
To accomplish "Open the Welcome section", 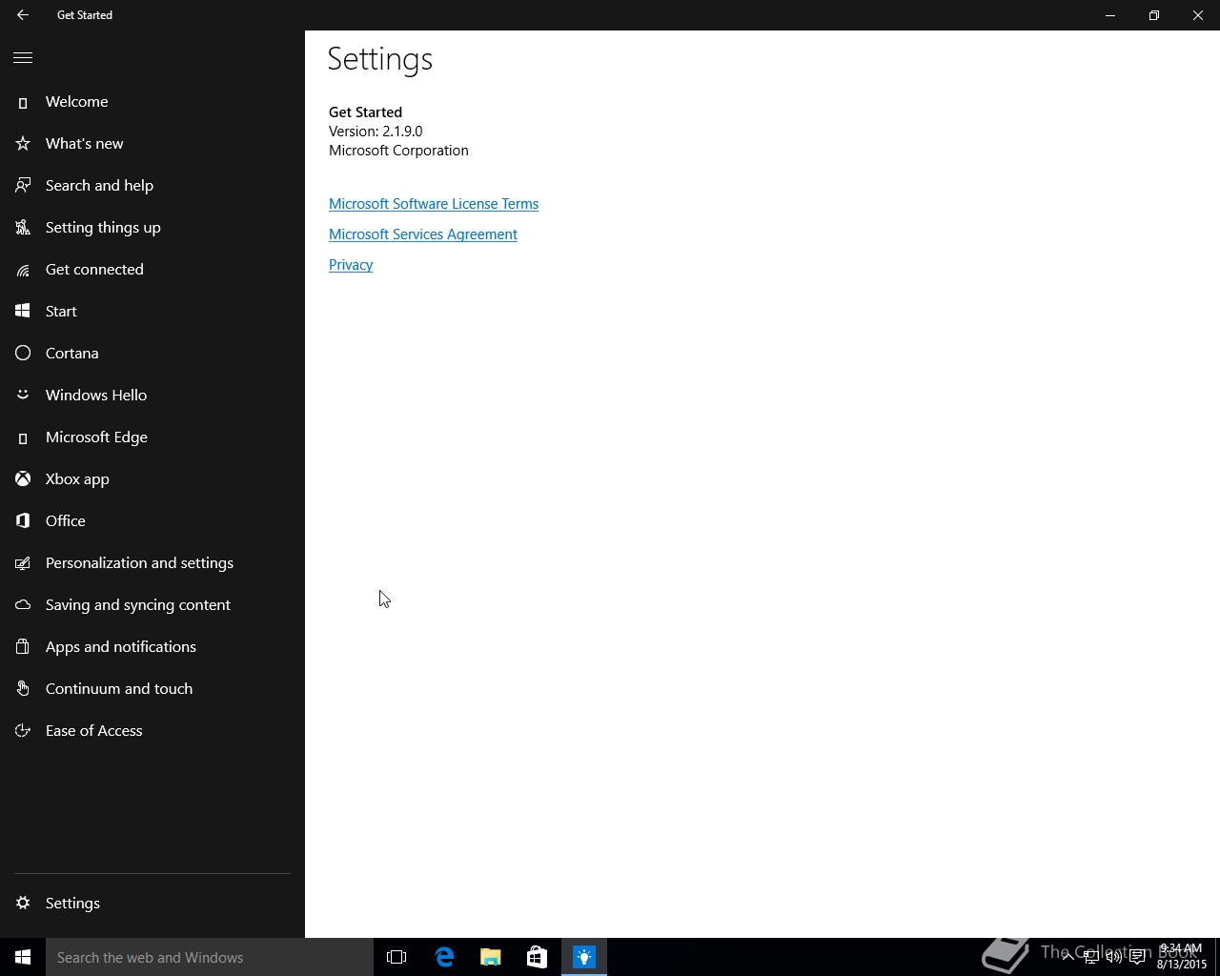I will [76, 102].
